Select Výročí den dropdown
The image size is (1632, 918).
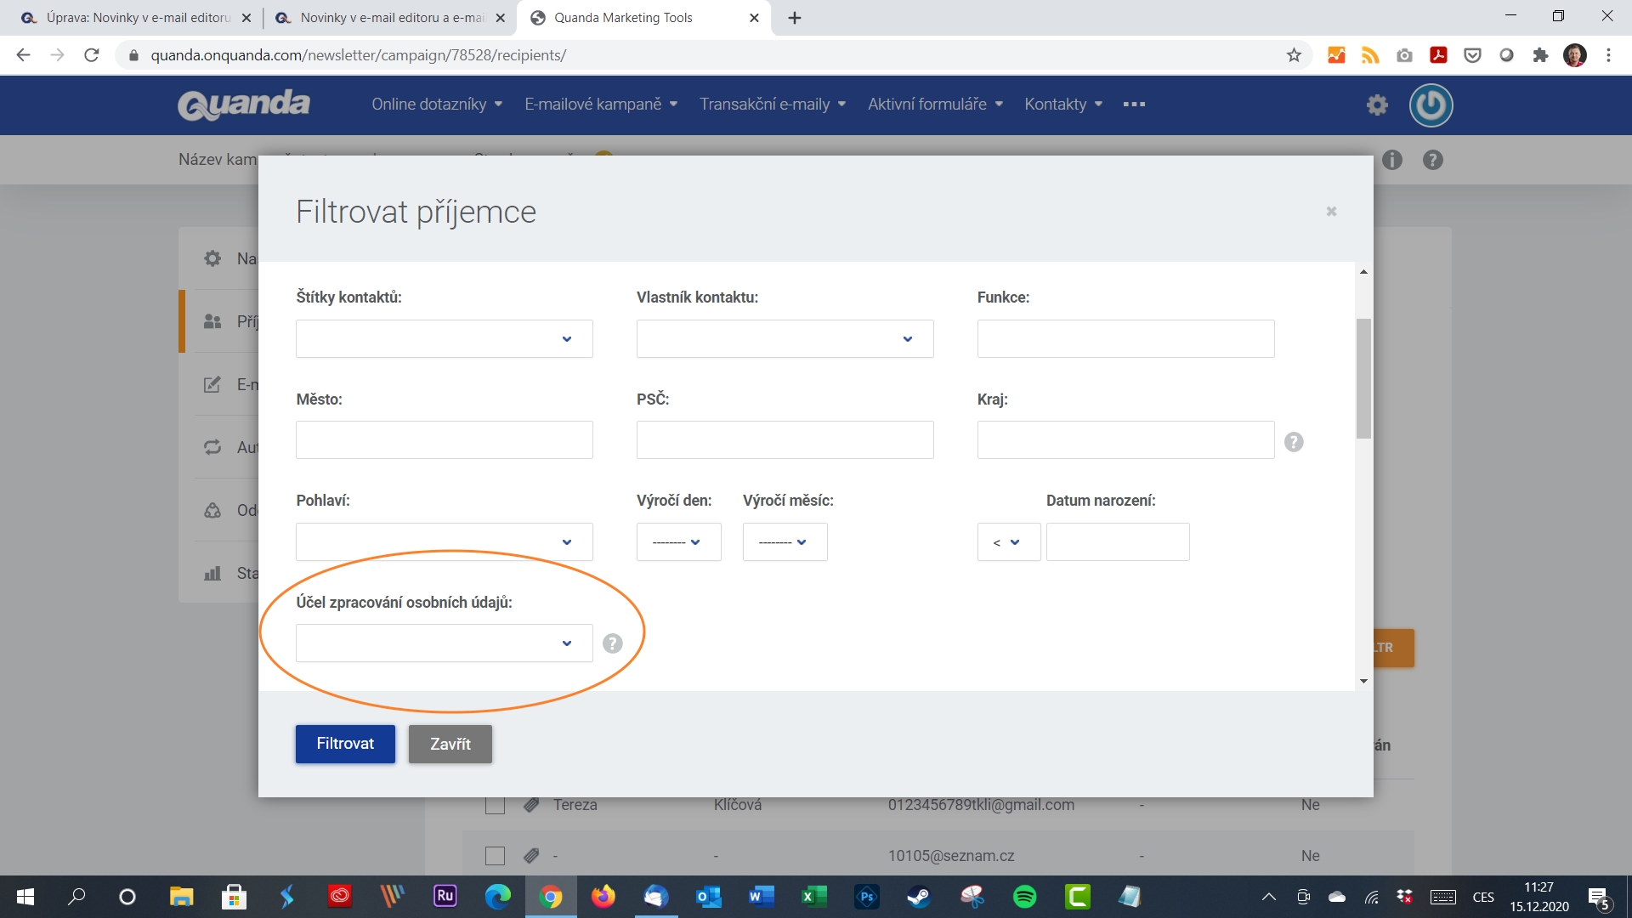click(x=672, y=542)
